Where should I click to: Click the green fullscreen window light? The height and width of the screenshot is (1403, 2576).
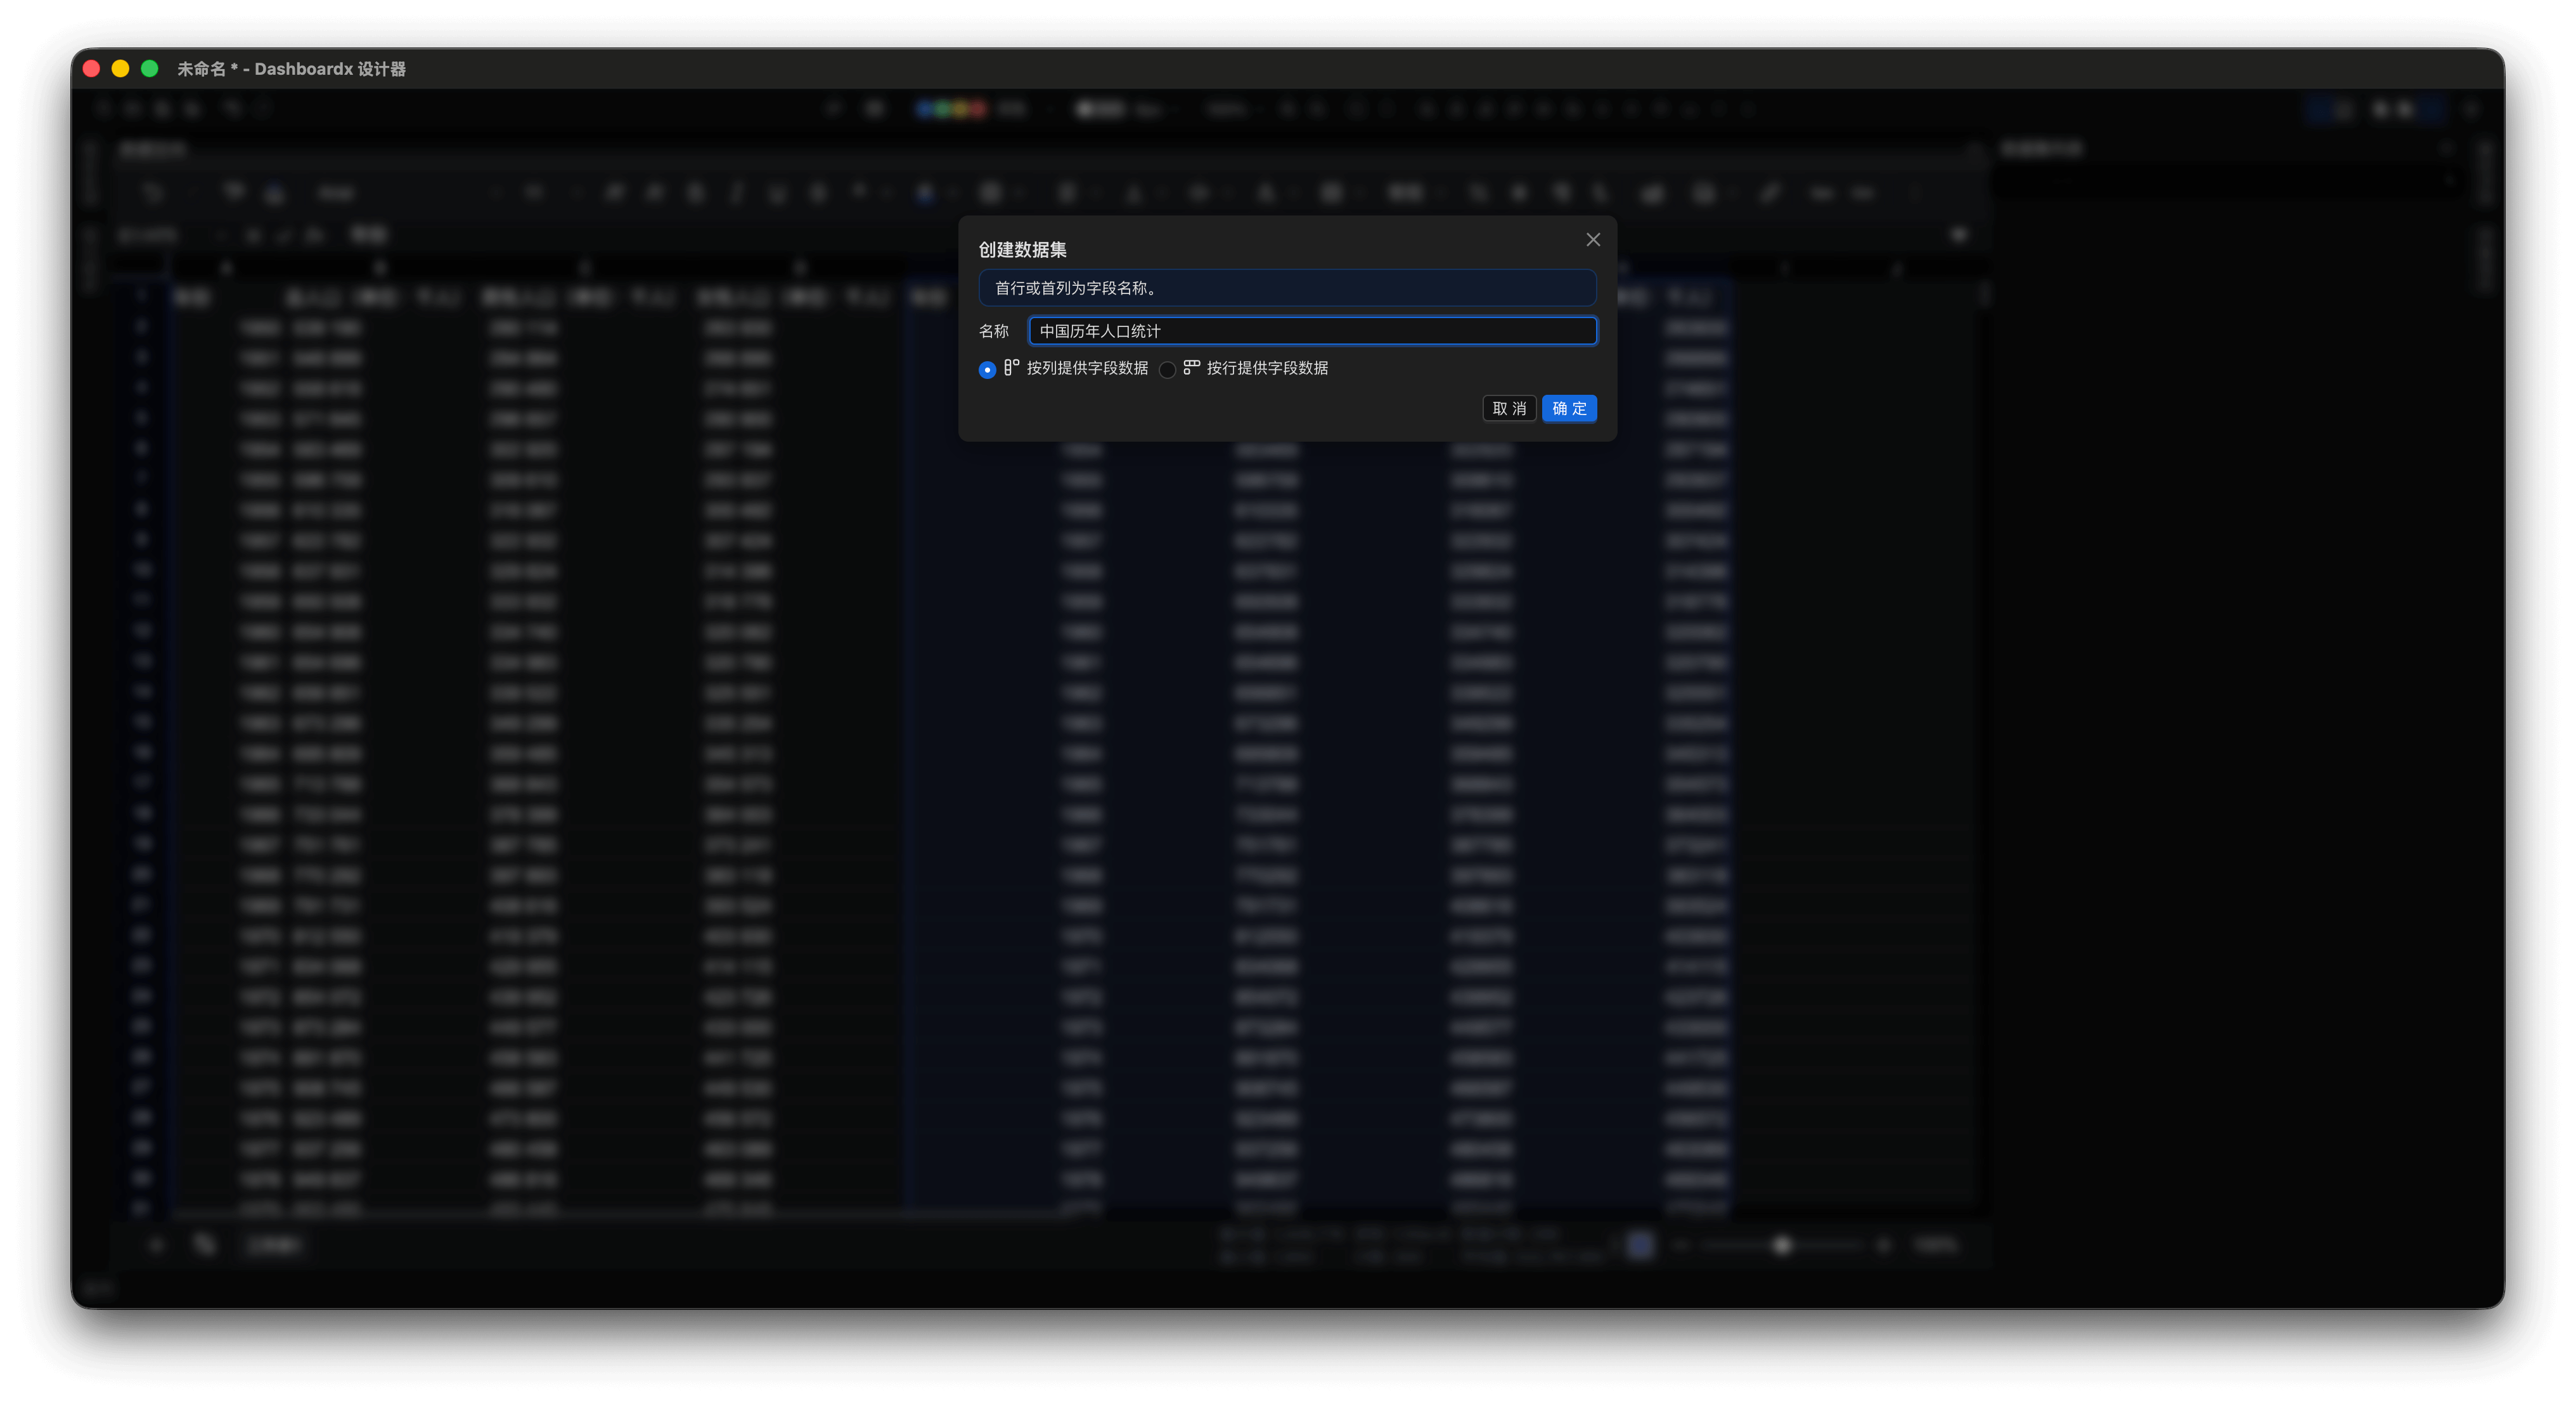(x=150, y=69)
